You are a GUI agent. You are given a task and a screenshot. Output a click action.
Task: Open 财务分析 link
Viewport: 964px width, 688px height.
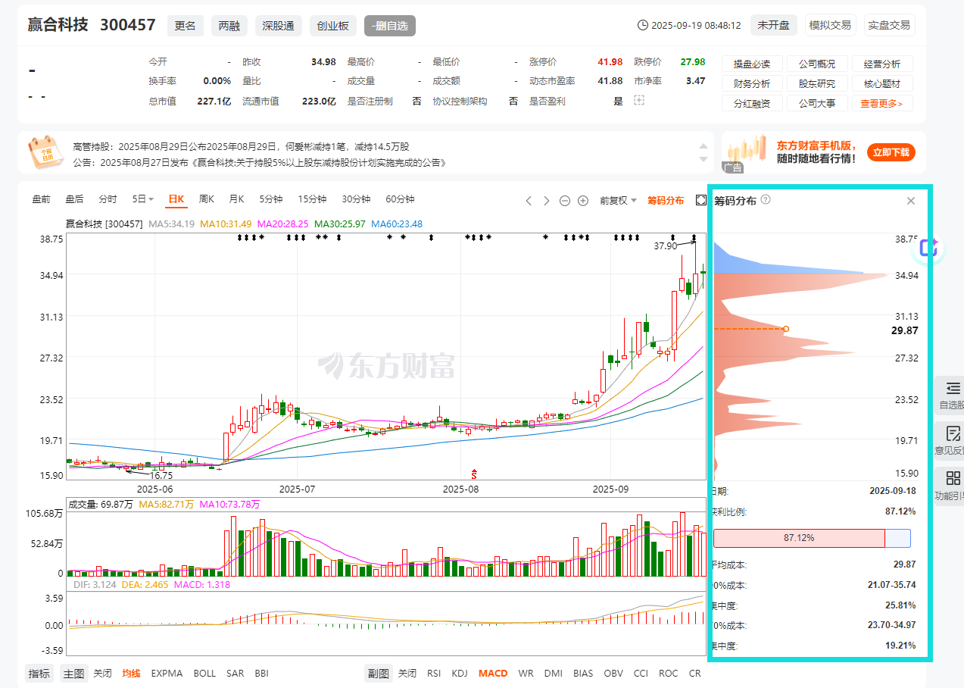tap(752, 83)
